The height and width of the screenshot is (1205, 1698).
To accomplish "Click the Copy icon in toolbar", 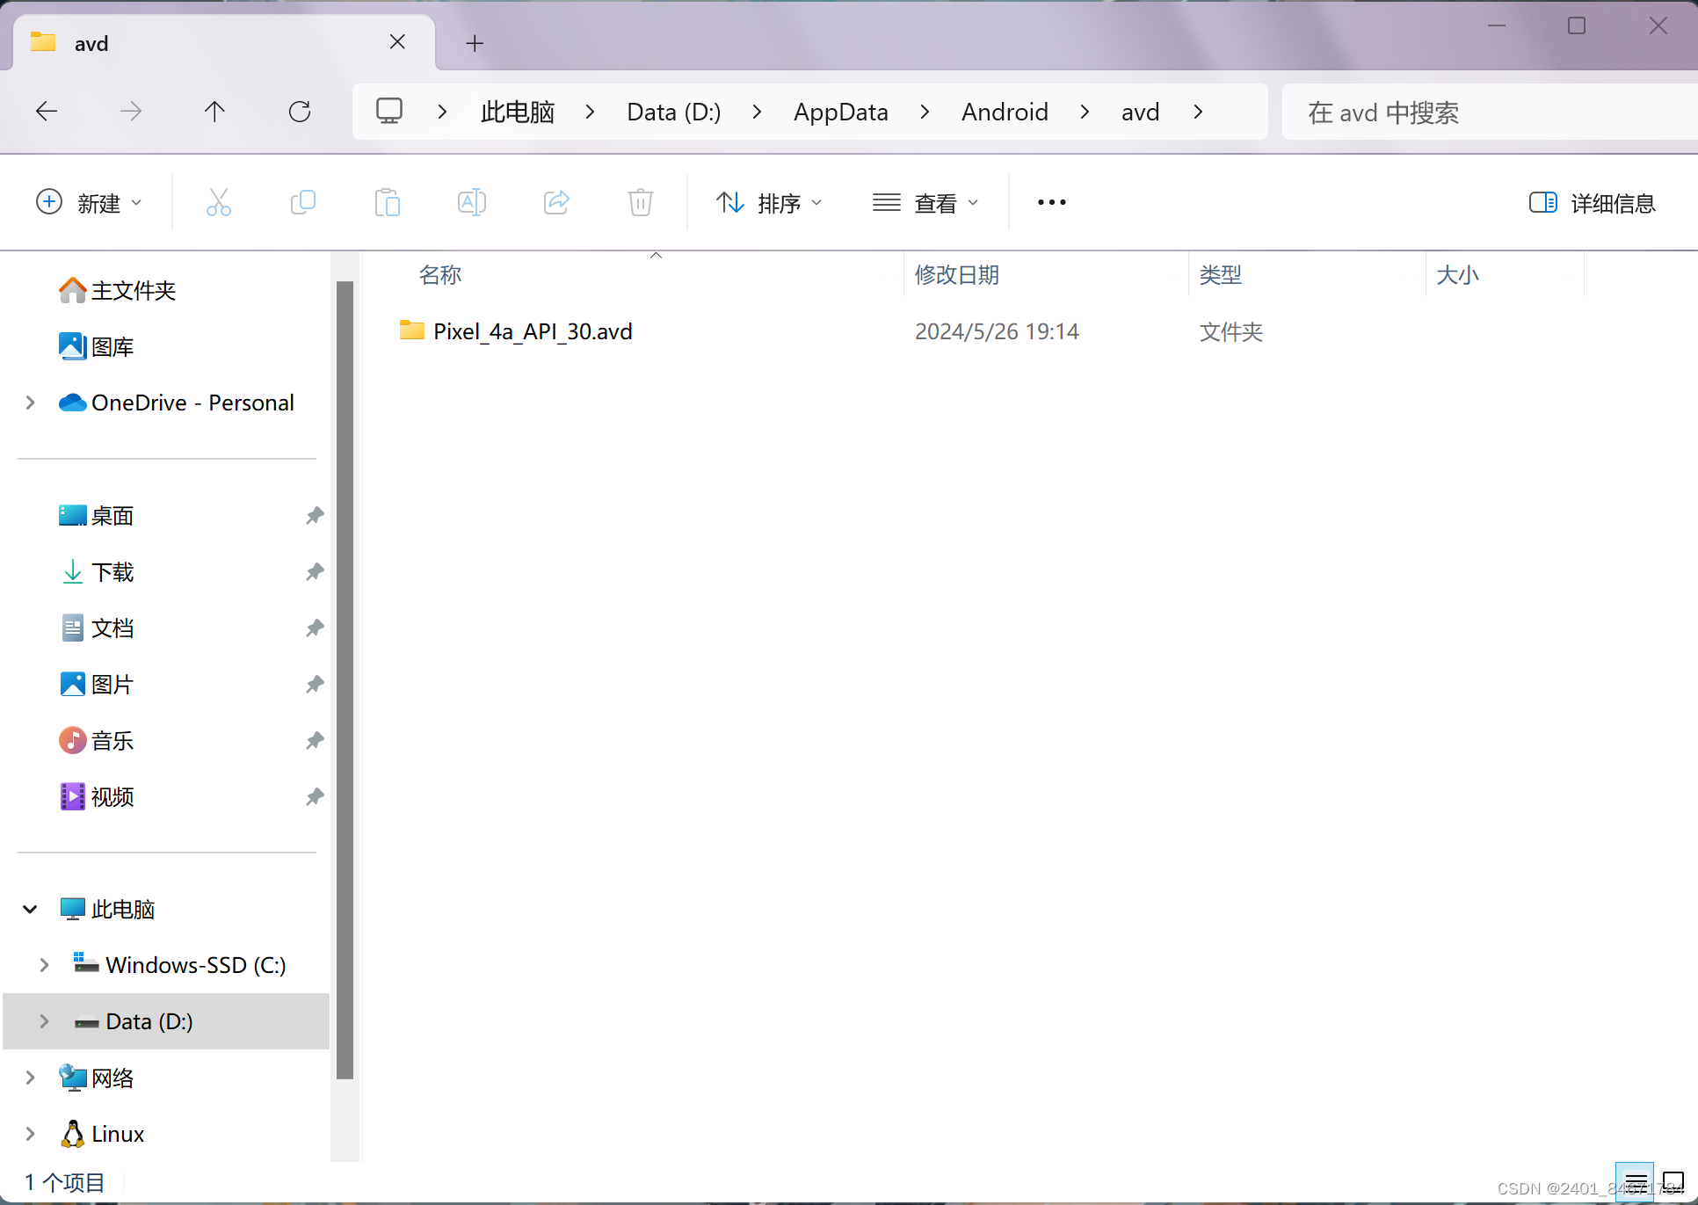I will coord(302,203).
